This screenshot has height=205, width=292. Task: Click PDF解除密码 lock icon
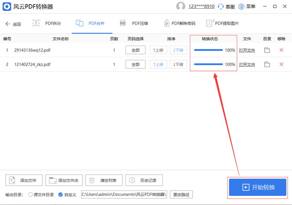(167, 23)
